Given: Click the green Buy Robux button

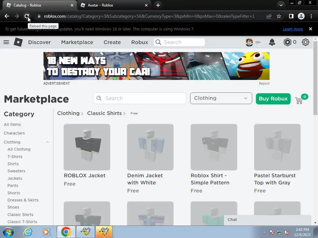Looking at the screenshot, I should 273,99.
